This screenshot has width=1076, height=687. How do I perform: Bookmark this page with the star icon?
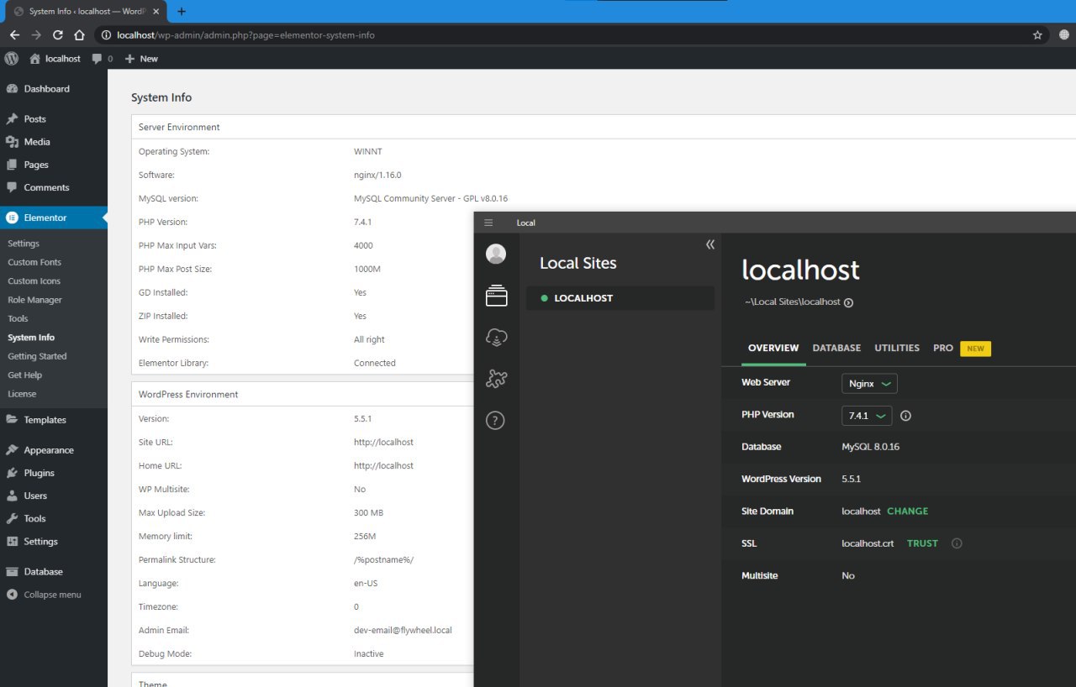(x=1037, y=35)
